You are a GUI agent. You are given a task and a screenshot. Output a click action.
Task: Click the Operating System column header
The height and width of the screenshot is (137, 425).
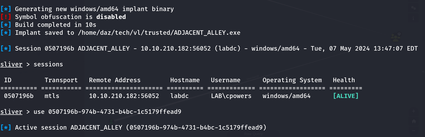292,80
